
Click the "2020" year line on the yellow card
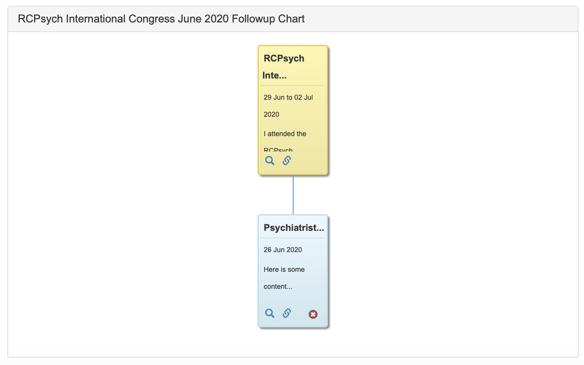click(x=271, y=114)
